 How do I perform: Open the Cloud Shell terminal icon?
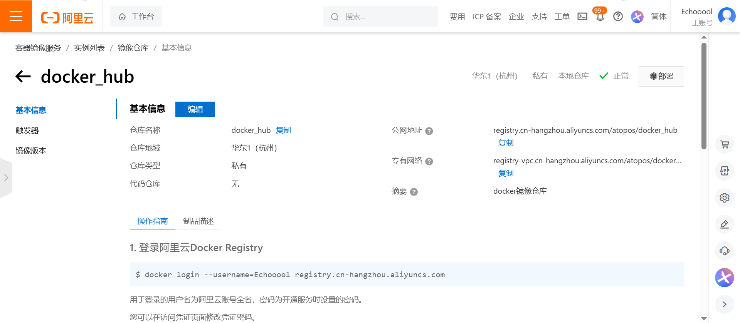[582, 16]
